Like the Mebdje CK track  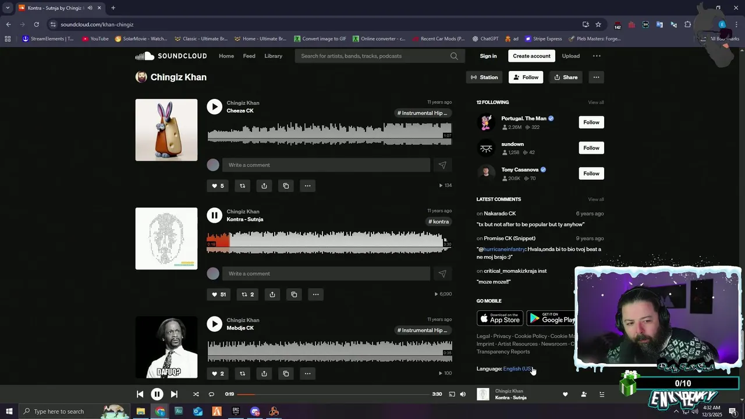(218, 374)
